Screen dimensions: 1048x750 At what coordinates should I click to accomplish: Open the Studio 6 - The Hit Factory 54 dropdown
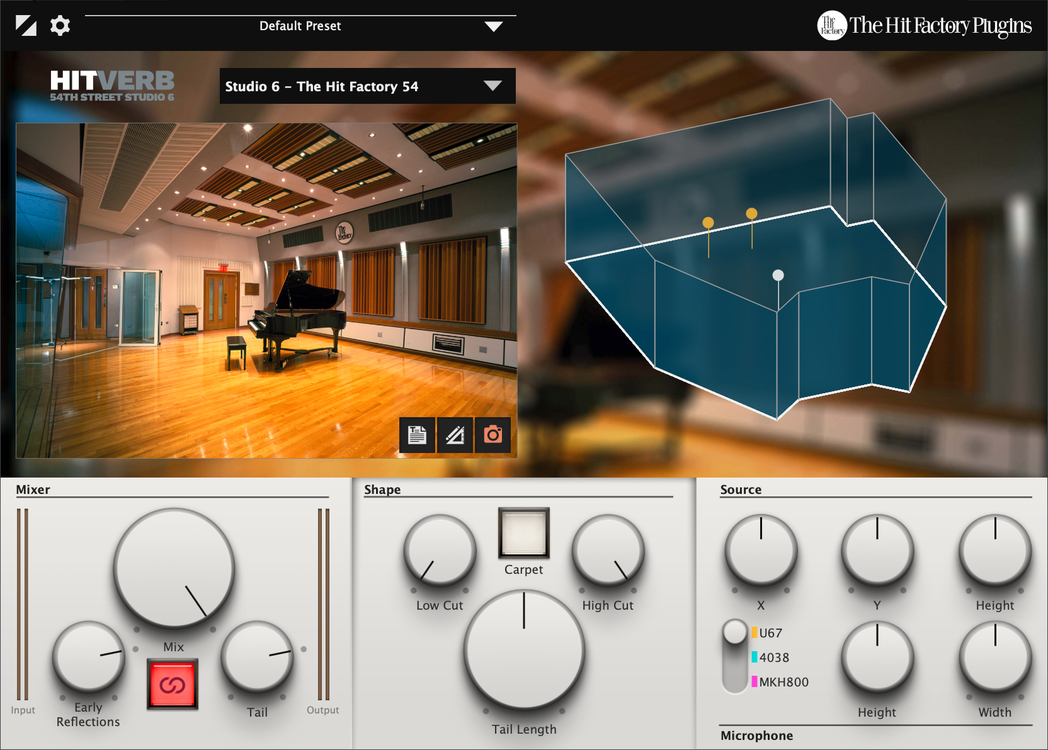pyautogui.click(x=340, y=86)
